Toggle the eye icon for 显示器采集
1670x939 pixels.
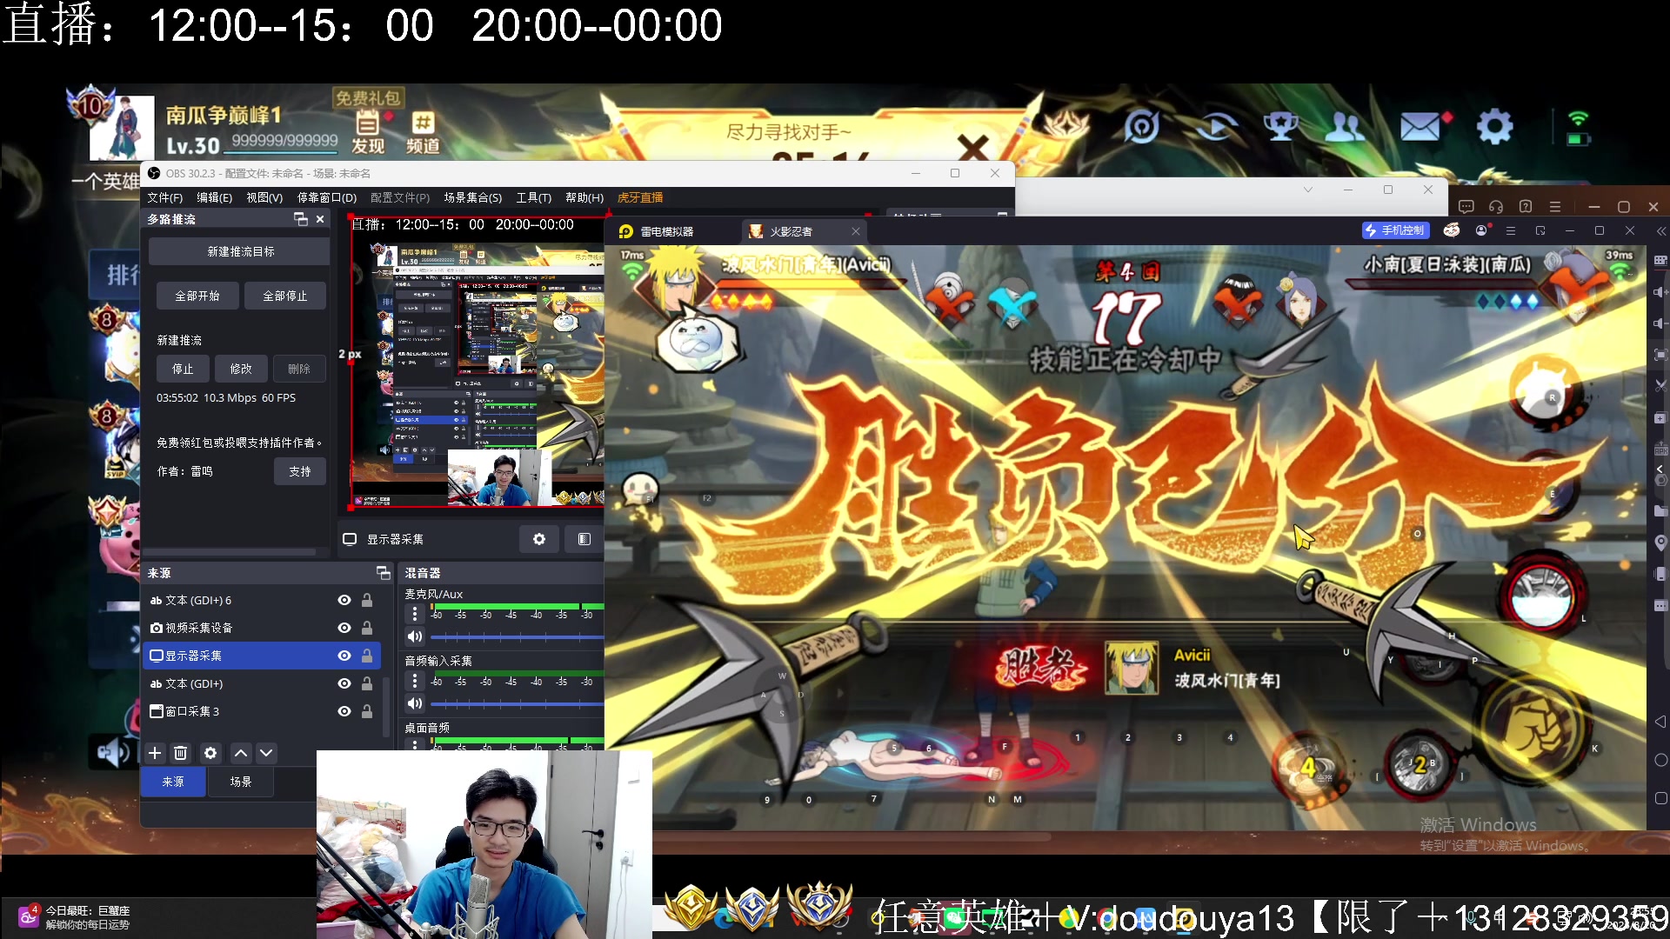coord(344,656)
